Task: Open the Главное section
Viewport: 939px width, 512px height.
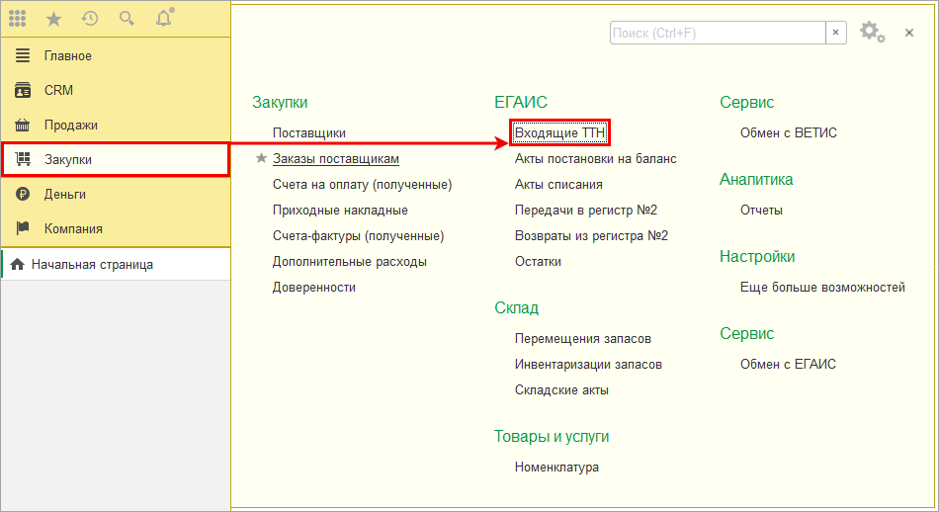Action: tap(116, 55)
